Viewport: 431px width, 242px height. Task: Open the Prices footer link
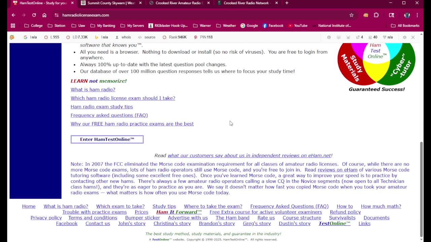coord(141,212)
